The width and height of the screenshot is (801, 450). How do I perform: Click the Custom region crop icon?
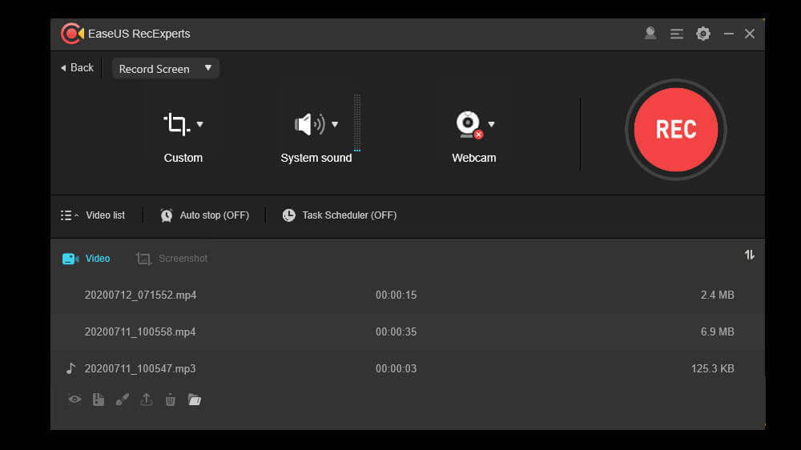pos(177,124)
